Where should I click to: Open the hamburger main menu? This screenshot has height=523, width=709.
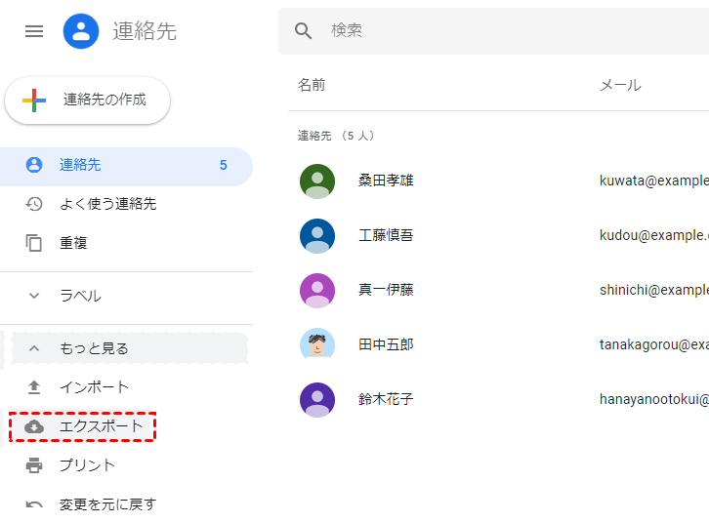[34, 31]
